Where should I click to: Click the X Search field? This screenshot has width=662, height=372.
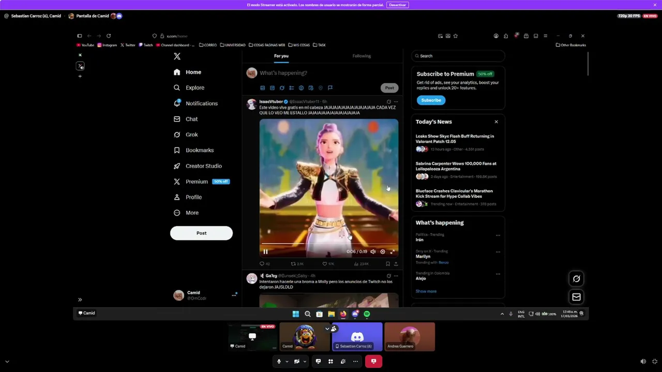pyautogui.click(x=458, y=56)
